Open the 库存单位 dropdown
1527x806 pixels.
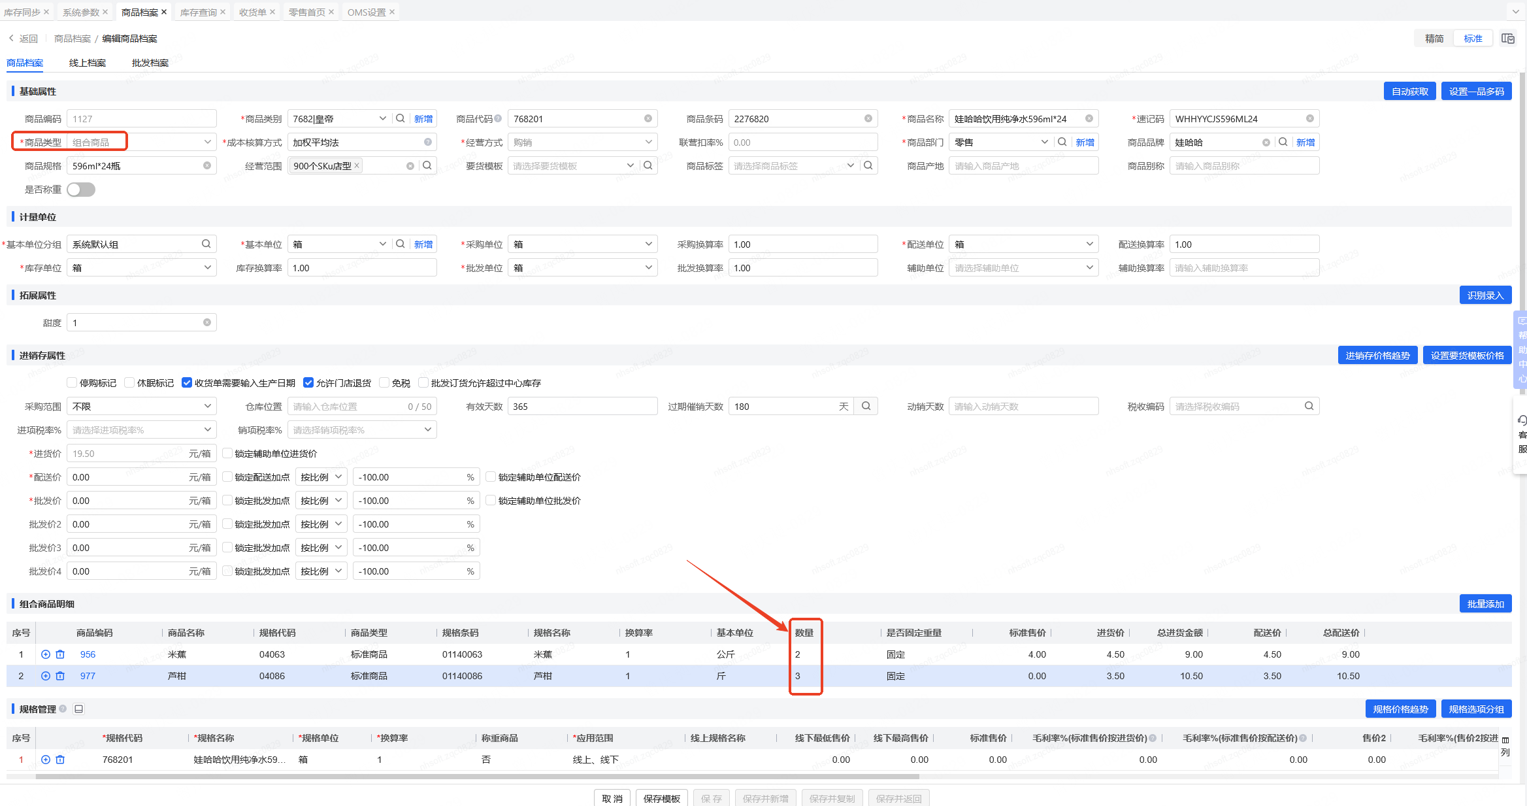pos(141,267)
